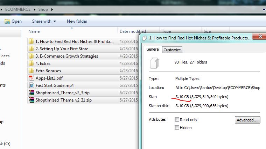Viewport: 266px width, 149px height.
Task: Click the Fast Start Guide.mp4 video icon
Action: point(31,85)
